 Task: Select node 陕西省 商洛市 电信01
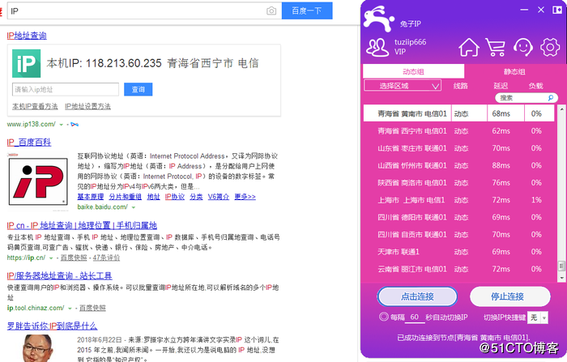click(458, 183)
